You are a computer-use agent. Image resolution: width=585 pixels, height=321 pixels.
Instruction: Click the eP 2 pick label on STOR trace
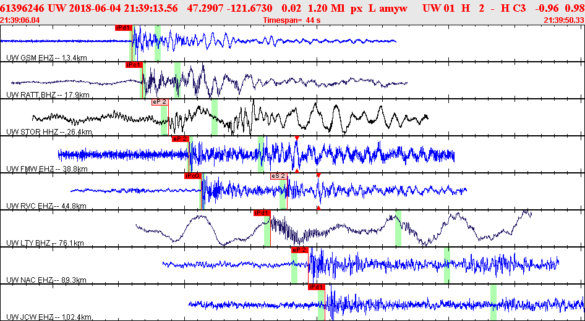(x=160, y=102)
